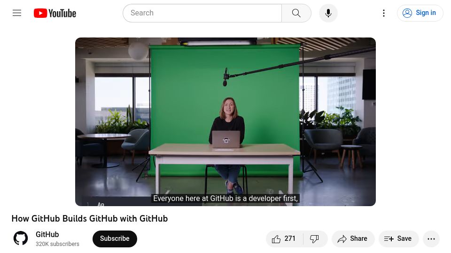Go to the YouTube home logo
The width and height of the screenshot is (451, 253).
54,13
